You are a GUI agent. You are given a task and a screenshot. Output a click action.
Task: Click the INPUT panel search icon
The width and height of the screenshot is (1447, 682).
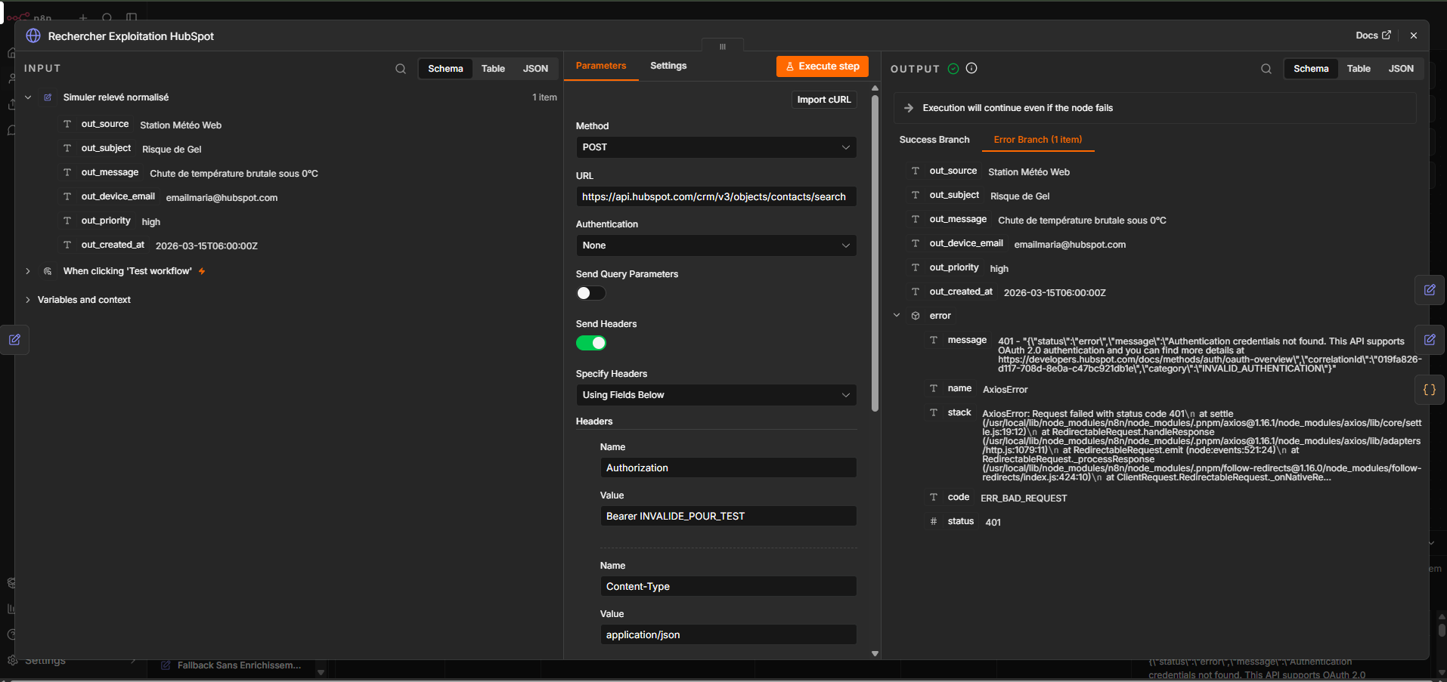tap(401, 69)
